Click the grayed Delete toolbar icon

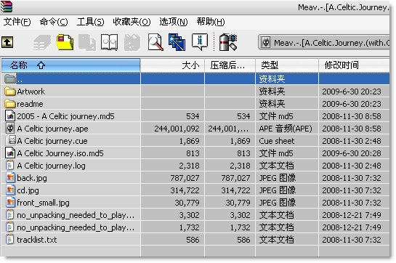tap(132, 42)
